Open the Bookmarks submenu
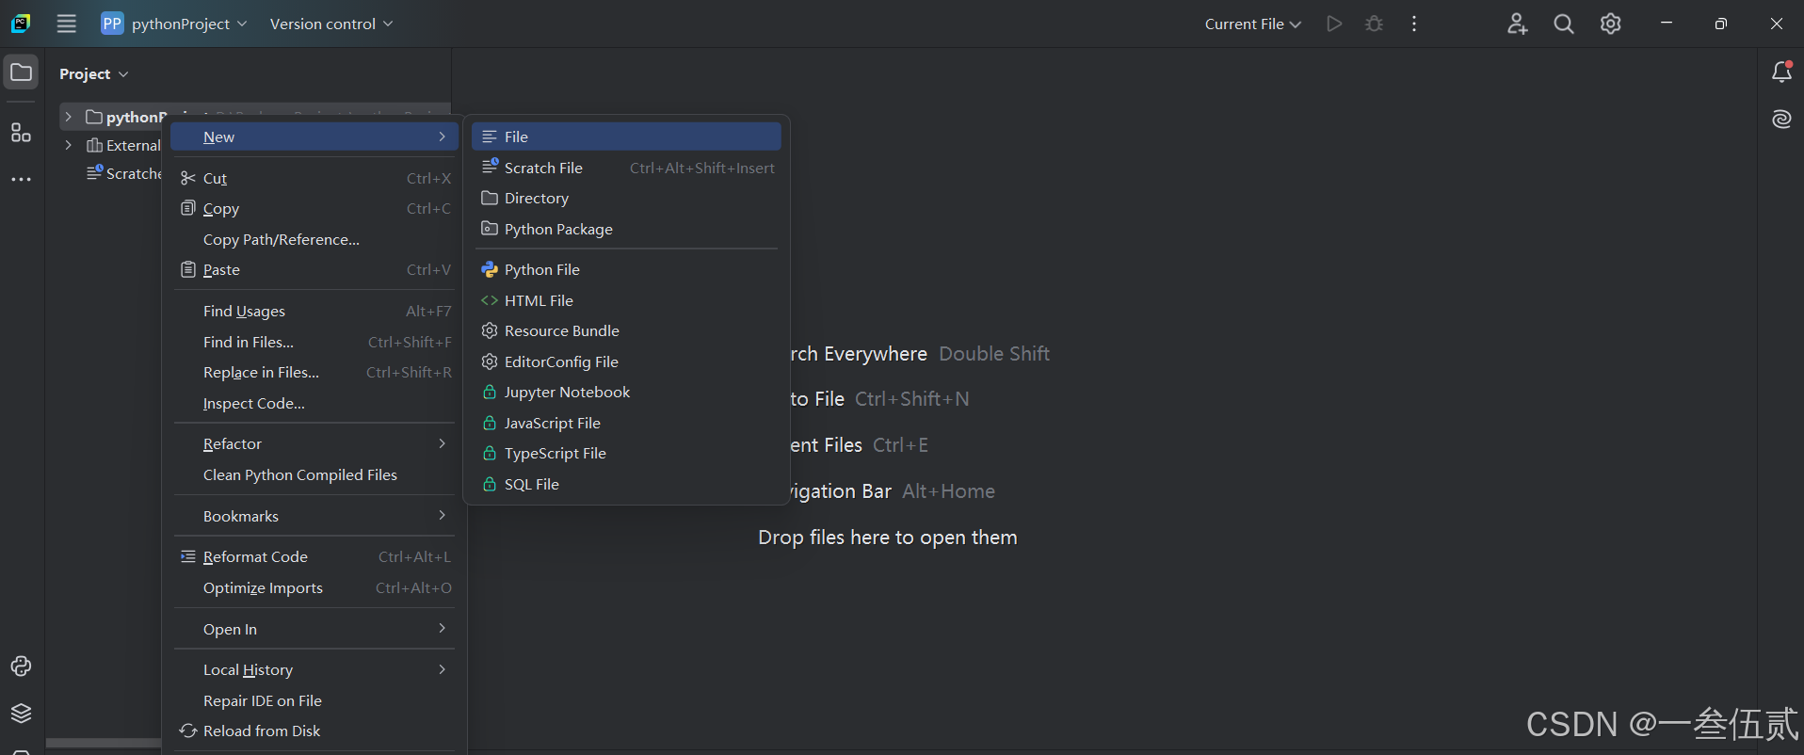The width and height of the screenshot is (1804, 755). [x=314, y=516]
